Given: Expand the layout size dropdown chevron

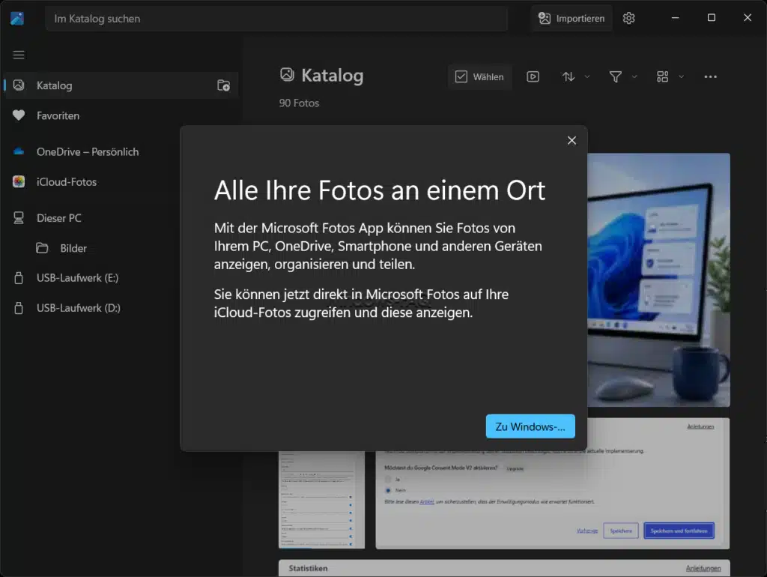Looking at the screenshot, I should pos(681,77).
